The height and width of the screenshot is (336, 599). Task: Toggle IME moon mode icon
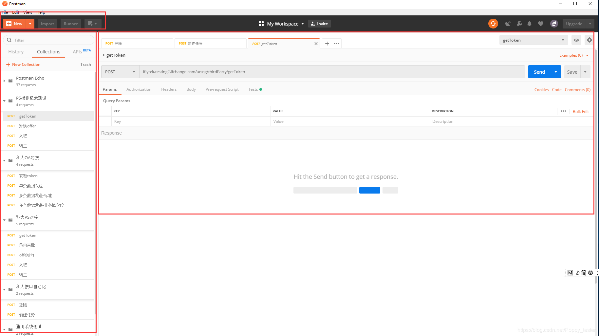[577, 273]
